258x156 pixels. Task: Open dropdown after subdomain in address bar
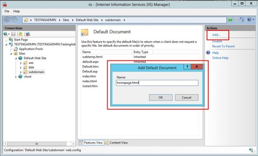[124, 20]
